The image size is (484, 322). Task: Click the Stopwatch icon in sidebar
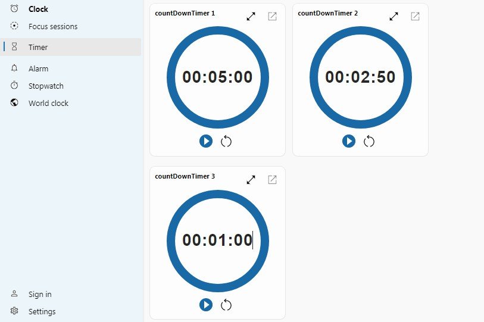pos(14,85)
